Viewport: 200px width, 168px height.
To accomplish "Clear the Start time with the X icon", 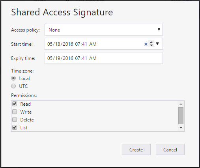I will pos(146,44).
